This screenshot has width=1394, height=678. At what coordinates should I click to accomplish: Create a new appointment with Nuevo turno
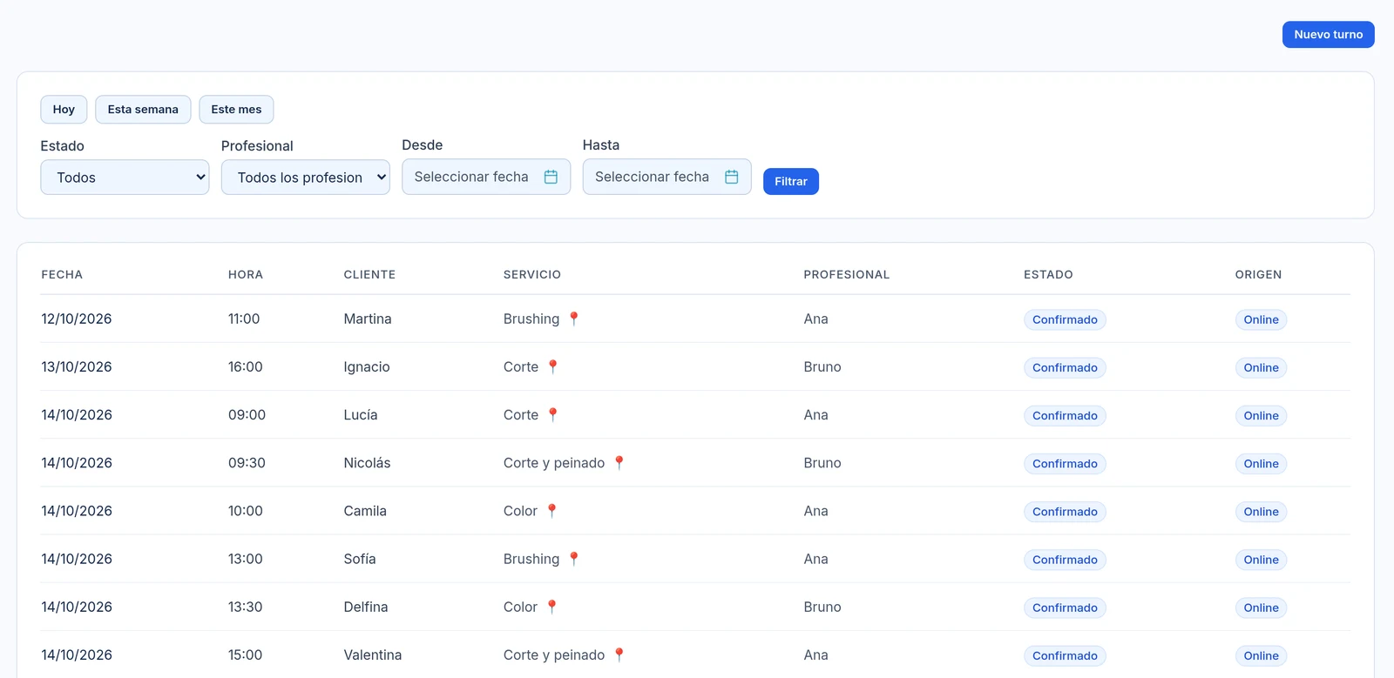(x=1329, y=35)
